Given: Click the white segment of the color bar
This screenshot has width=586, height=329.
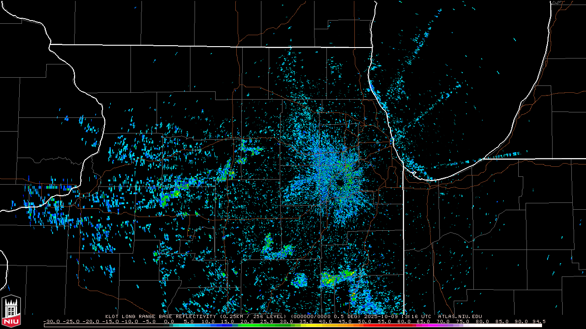Looking at the screenshot, I should click(504, 325).
